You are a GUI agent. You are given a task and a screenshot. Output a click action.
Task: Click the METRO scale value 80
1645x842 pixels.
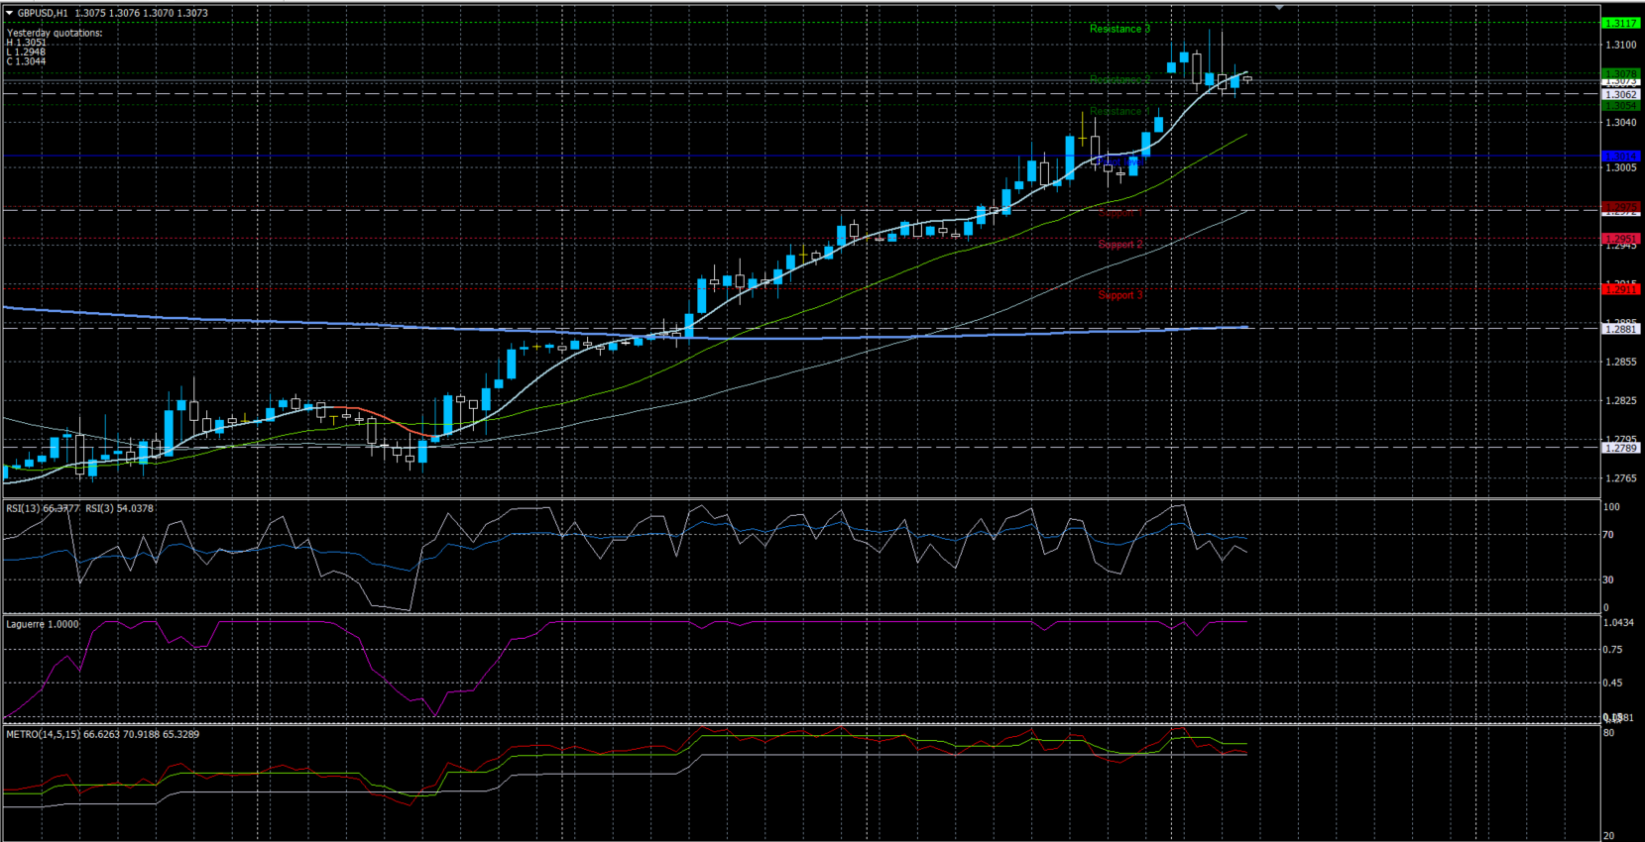coord(1609,733)
